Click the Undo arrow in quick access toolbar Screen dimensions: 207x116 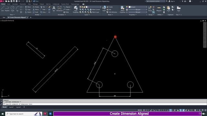pyautogui.click(x=19, y=1)
